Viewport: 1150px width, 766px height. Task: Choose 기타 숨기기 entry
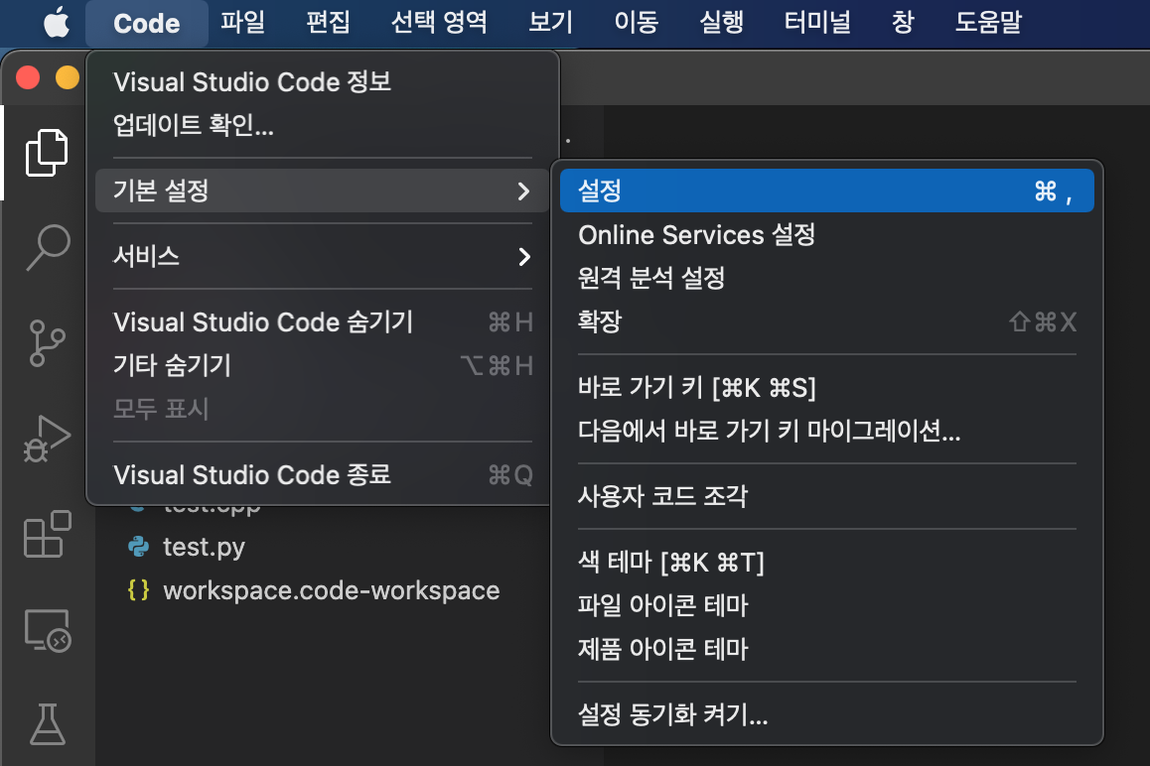pos(323,365)
